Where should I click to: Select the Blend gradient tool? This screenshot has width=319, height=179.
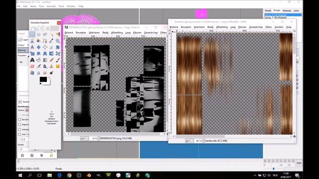[45, 60]
